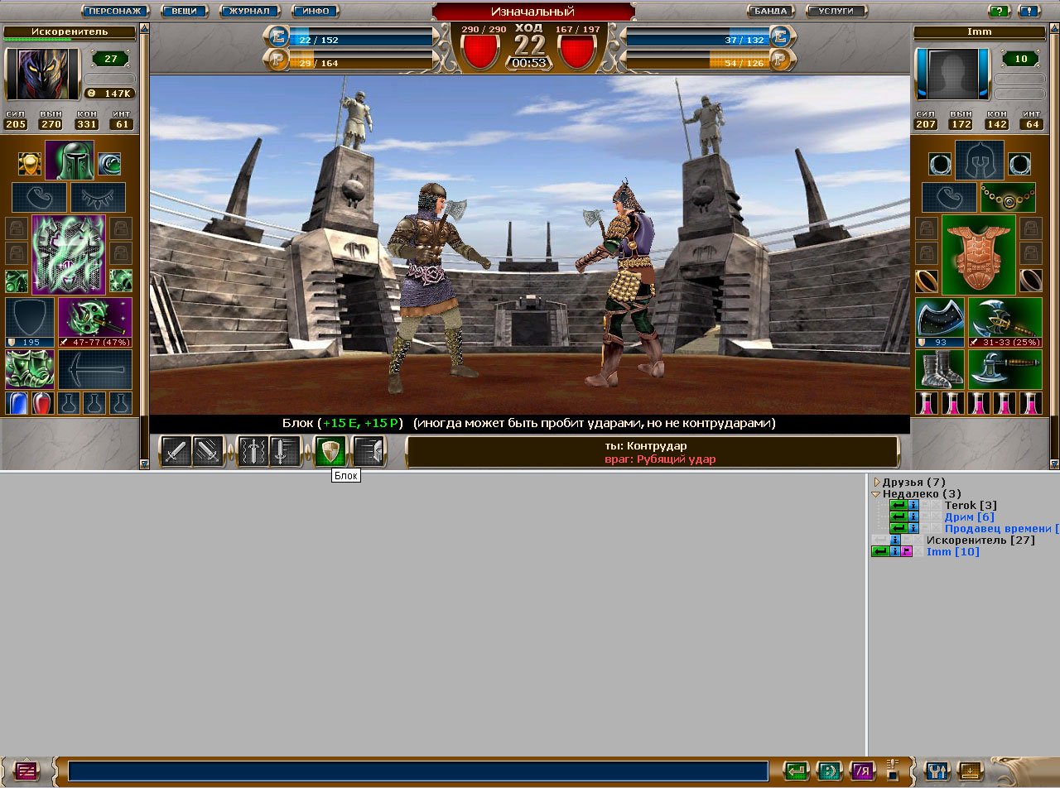Open the Инфо menu
1060x788 pixels.
pyautogui.click(x=316, y=12)
